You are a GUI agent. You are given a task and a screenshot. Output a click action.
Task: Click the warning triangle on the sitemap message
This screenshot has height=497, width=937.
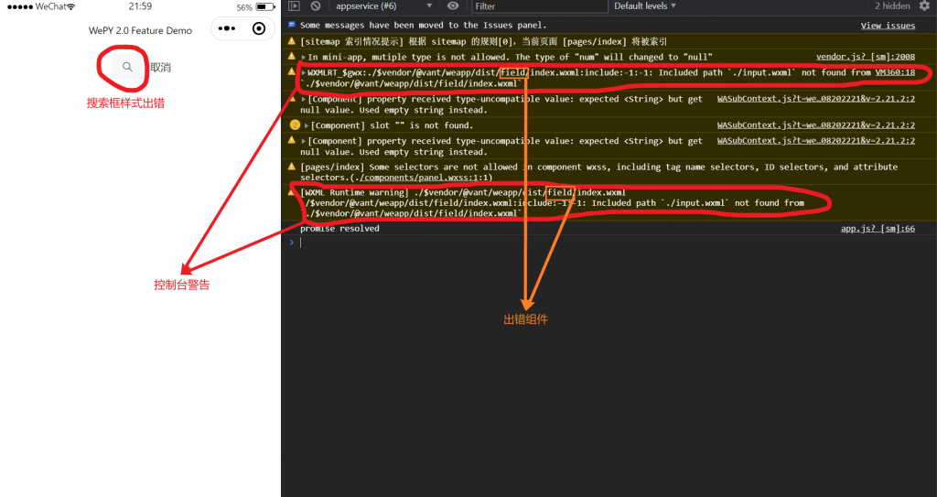coord(292,41)
